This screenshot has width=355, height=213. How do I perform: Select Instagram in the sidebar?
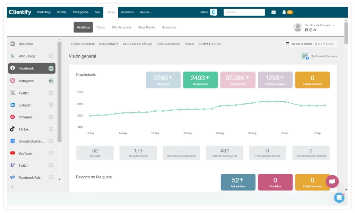click(26, 81)
